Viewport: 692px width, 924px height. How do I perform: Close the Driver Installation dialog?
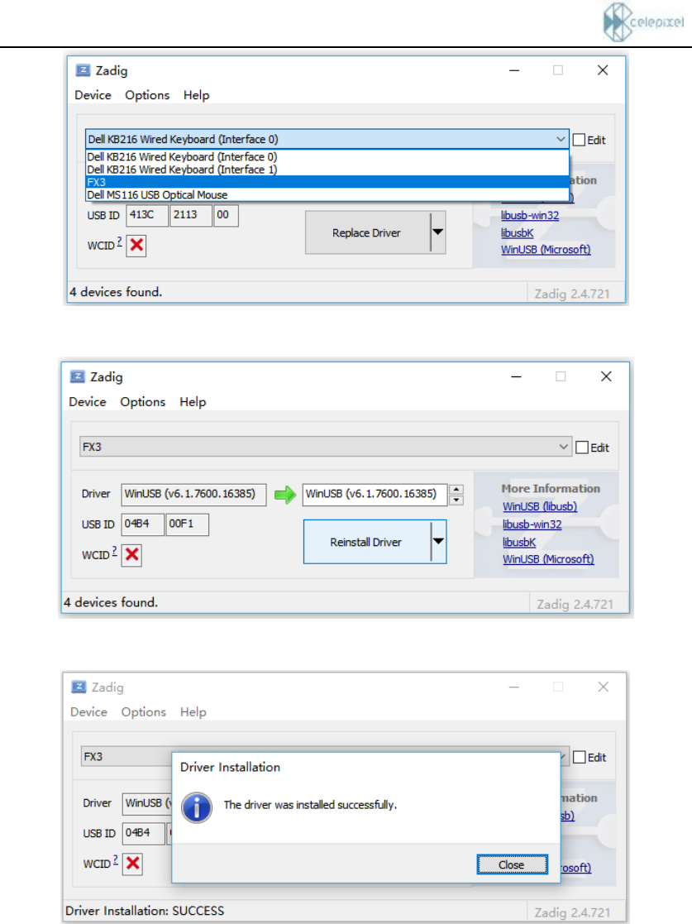click(x=512, y=864)
